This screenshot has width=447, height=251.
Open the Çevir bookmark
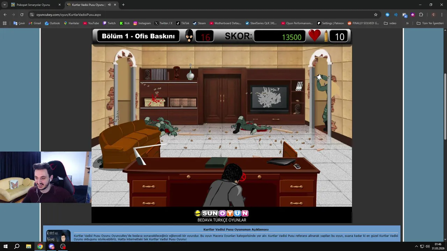pyautogui.click(x=19, y=23)
